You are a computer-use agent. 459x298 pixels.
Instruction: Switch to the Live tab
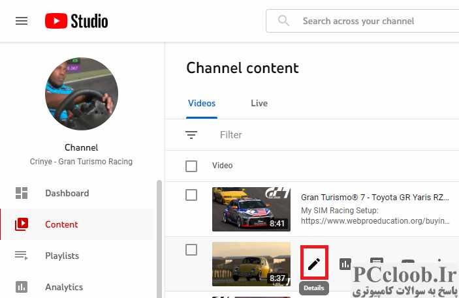coord(259,103)
